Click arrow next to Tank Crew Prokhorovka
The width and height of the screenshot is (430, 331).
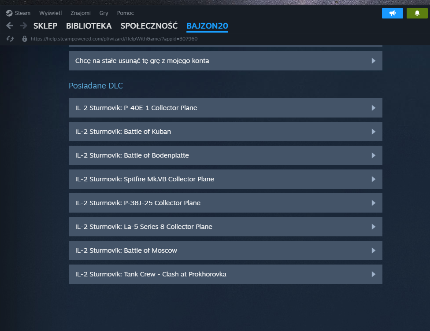(x=373, y=274)
